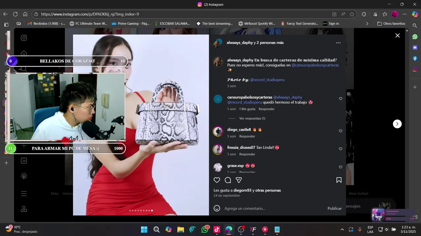
Task: Go to browser Home
Action: pos(25,14)
